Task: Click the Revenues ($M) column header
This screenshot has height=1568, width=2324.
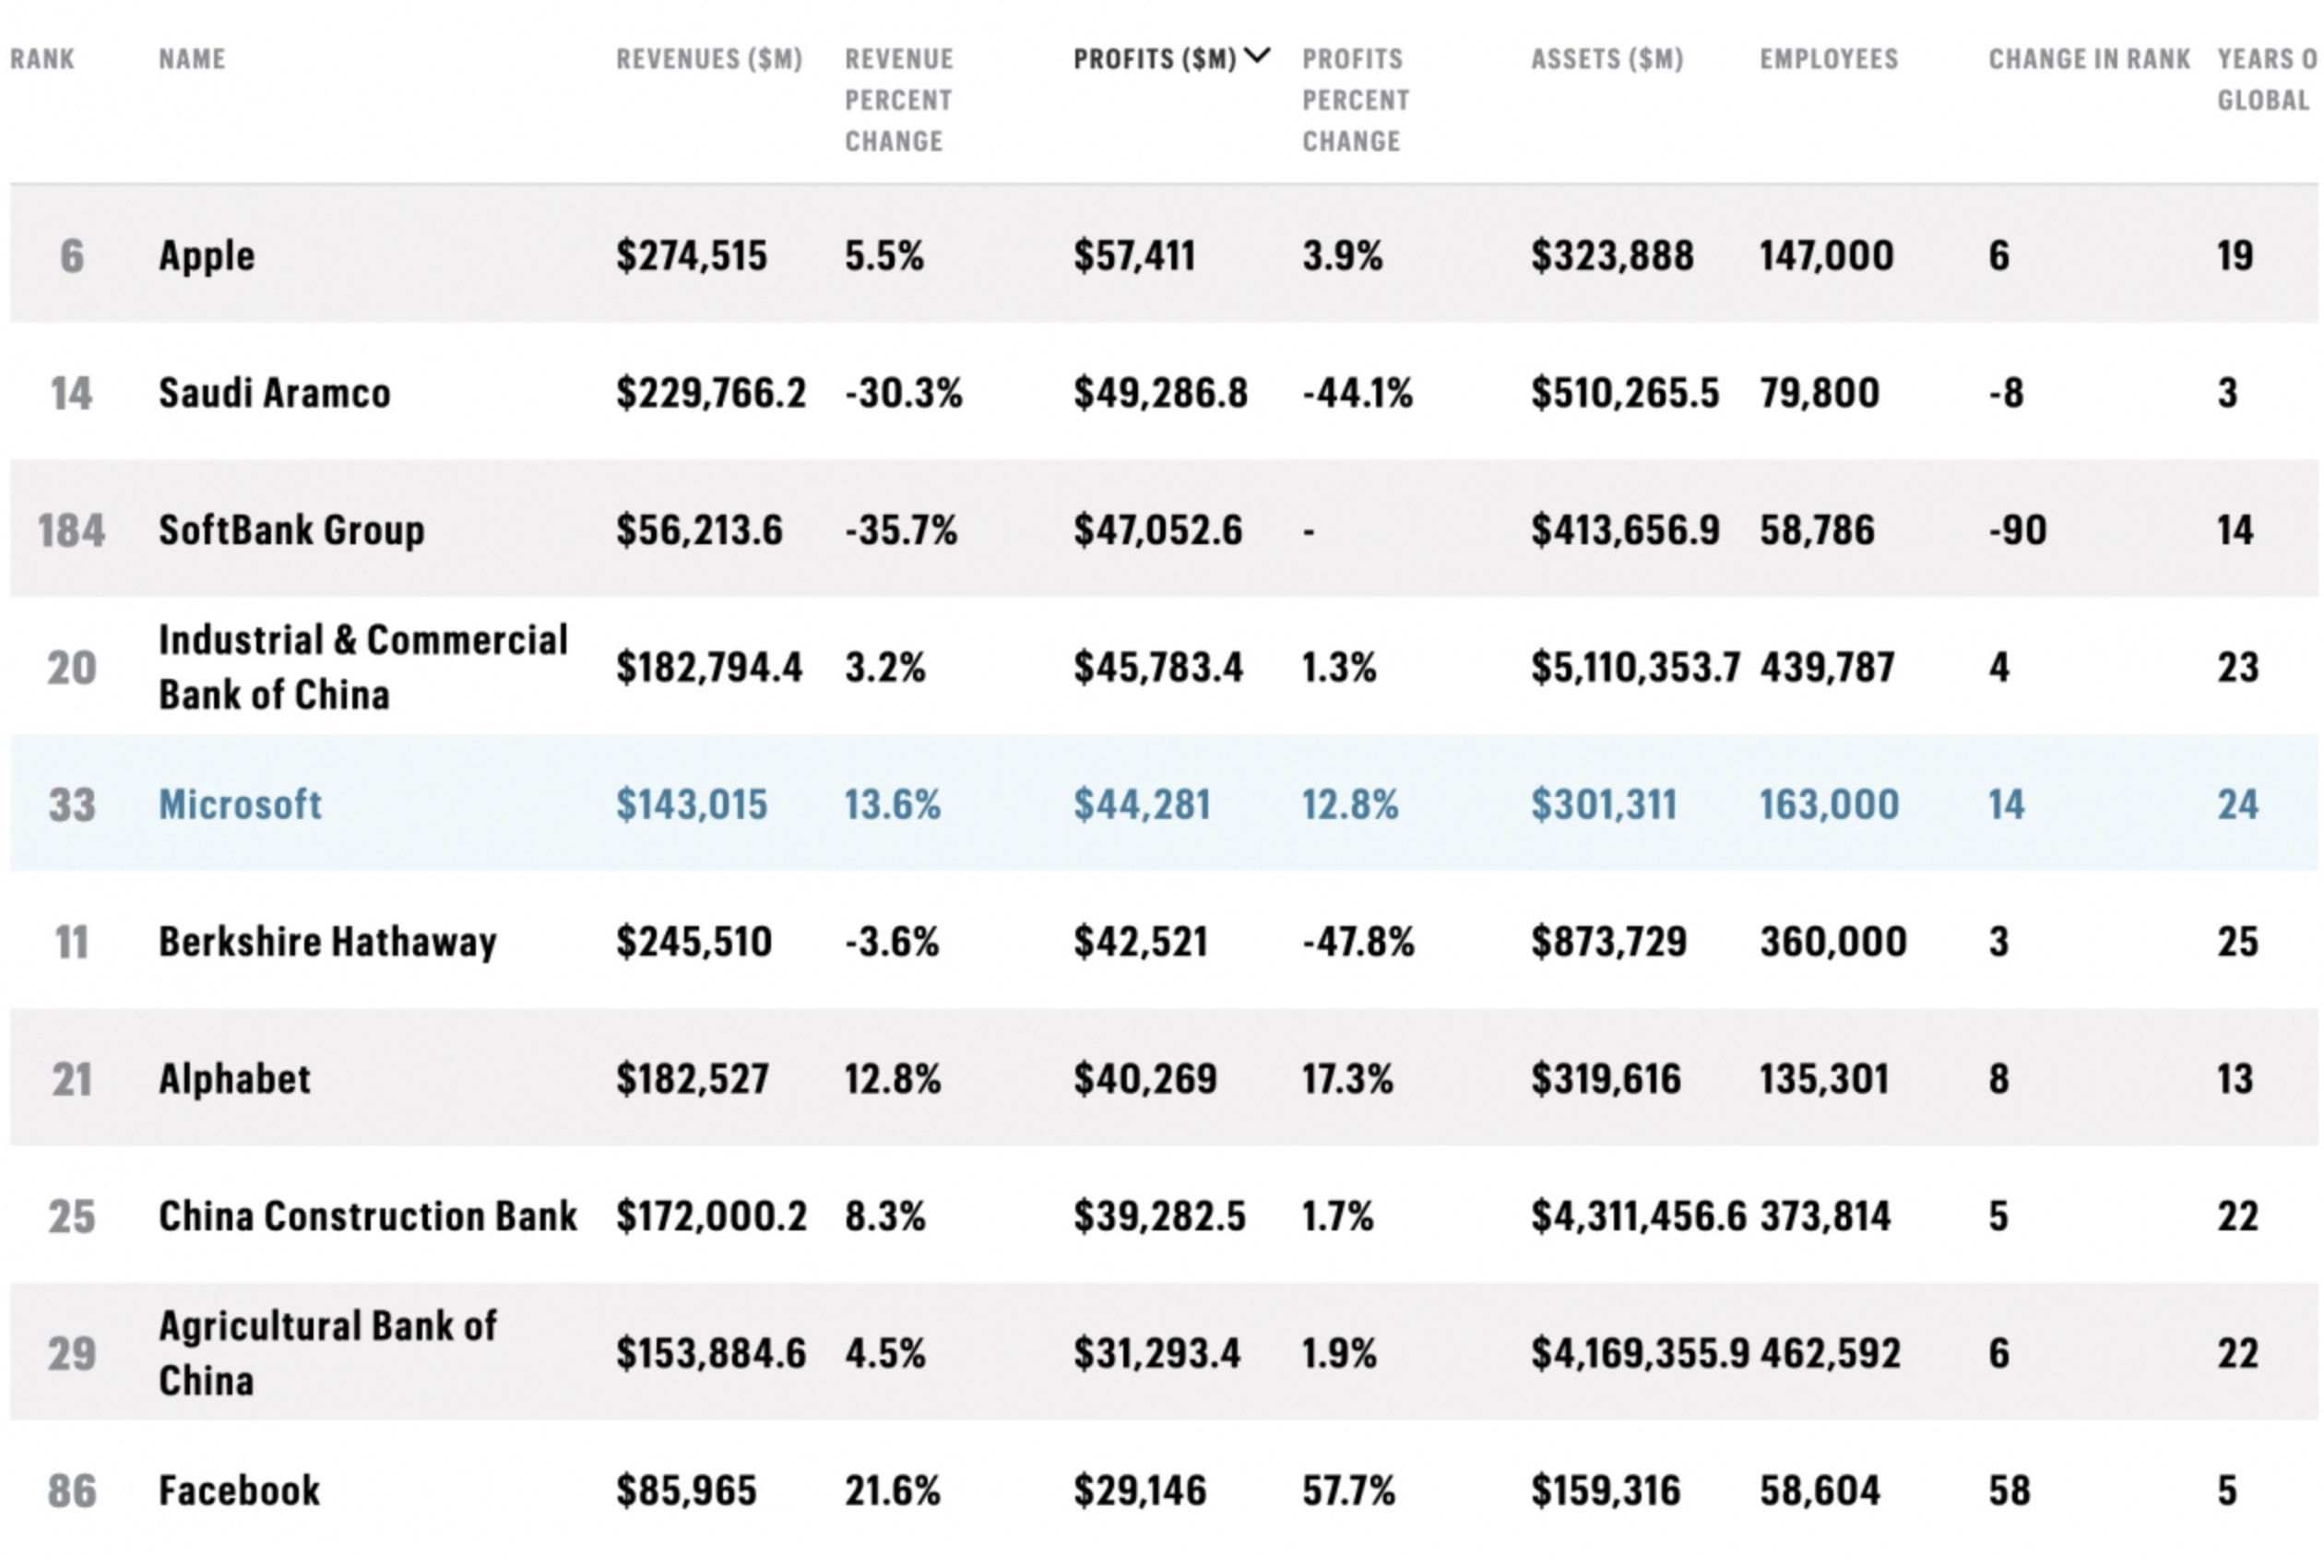Action: click(x=708, y=60)
